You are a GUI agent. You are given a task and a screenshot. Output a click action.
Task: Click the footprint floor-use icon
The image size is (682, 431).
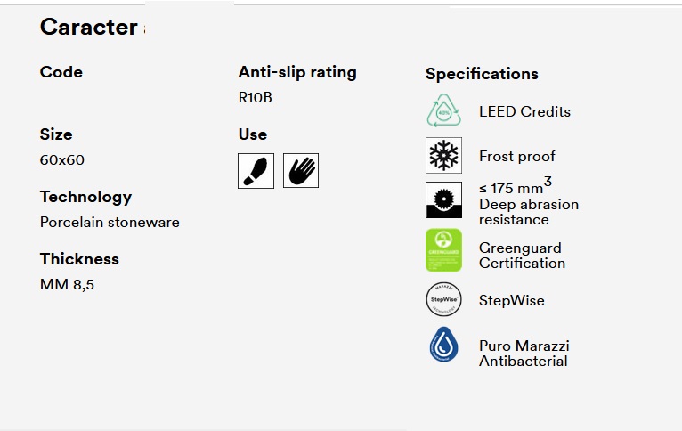point(256,170)
